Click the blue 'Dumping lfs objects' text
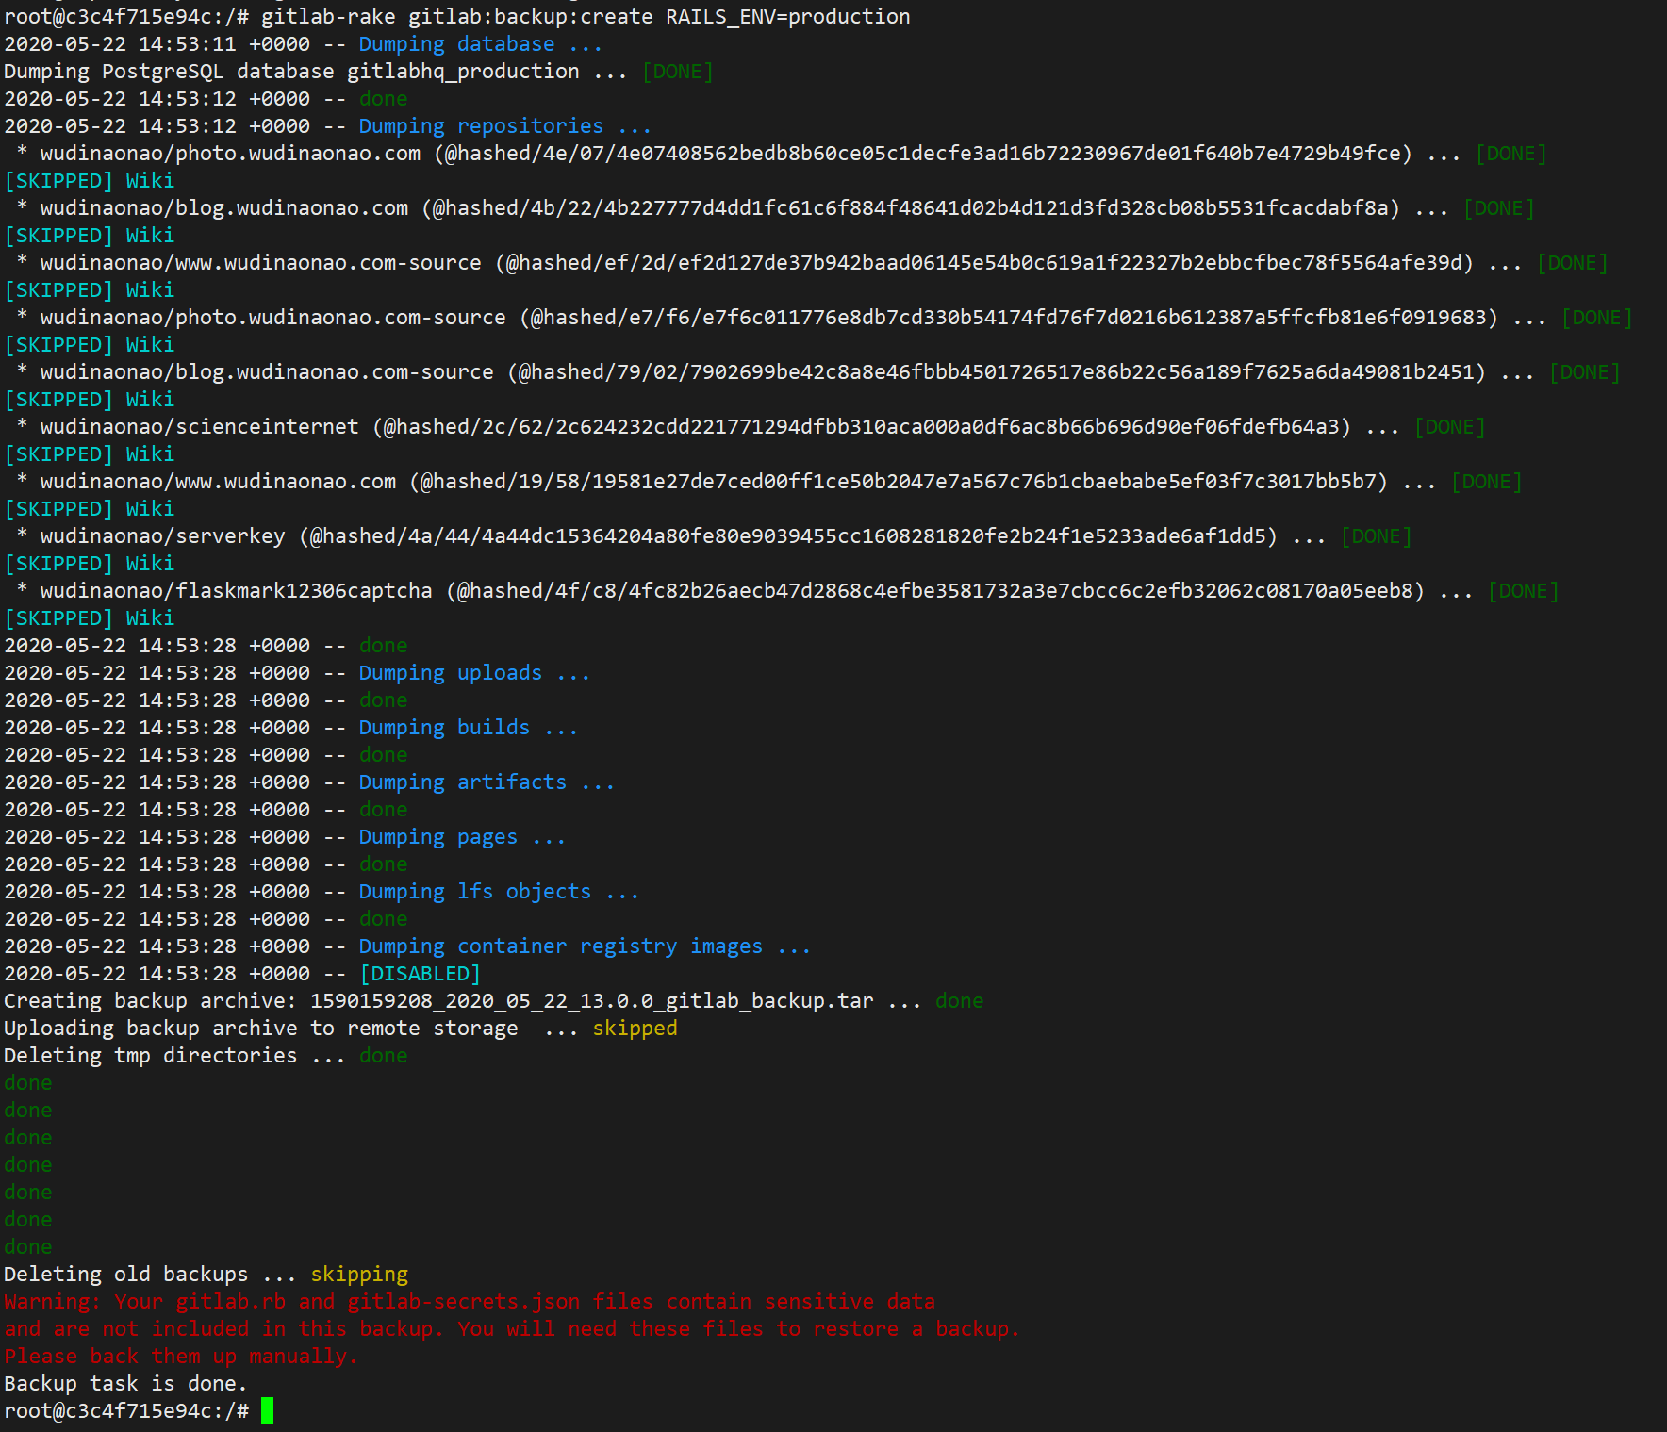 [x=474, y=892]
